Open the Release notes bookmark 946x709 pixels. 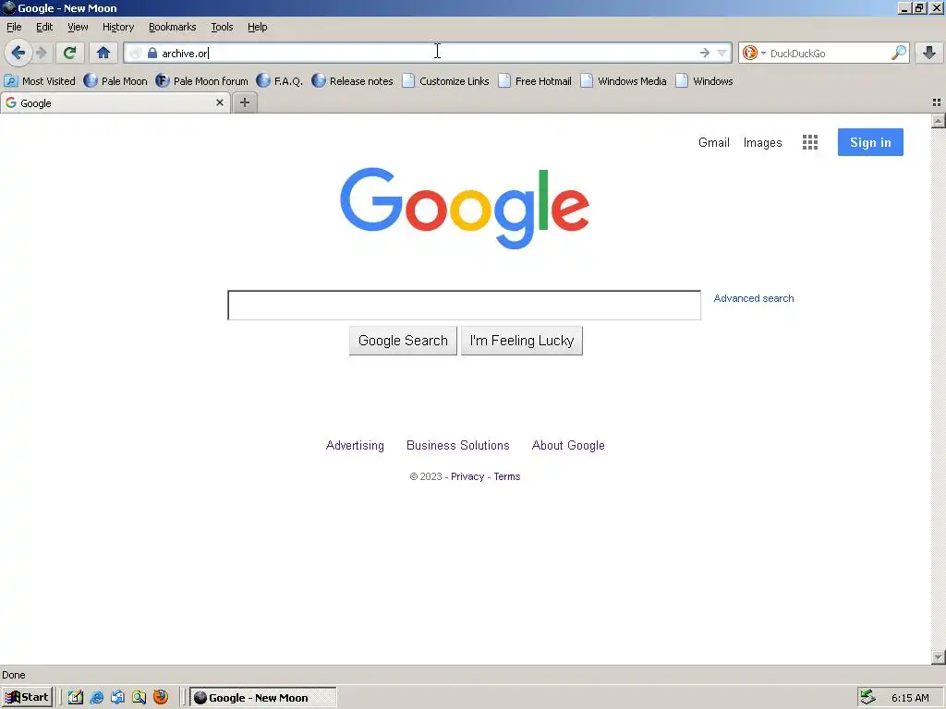click(x=352, y=81)
